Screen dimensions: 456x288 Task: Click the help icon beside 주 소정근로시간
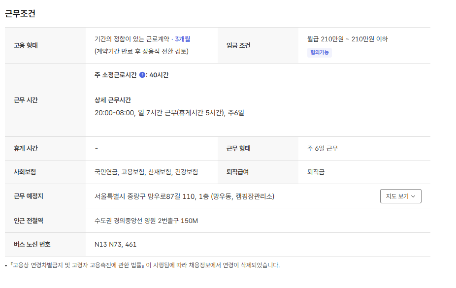(x=142, y=75)
